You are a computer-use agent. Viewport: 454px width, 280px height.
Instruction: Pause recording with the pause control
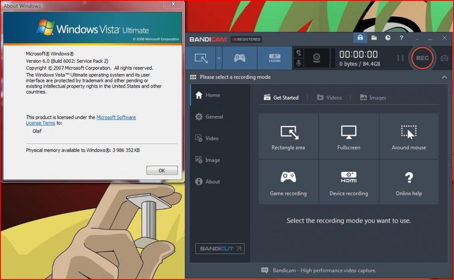point(401,58)
